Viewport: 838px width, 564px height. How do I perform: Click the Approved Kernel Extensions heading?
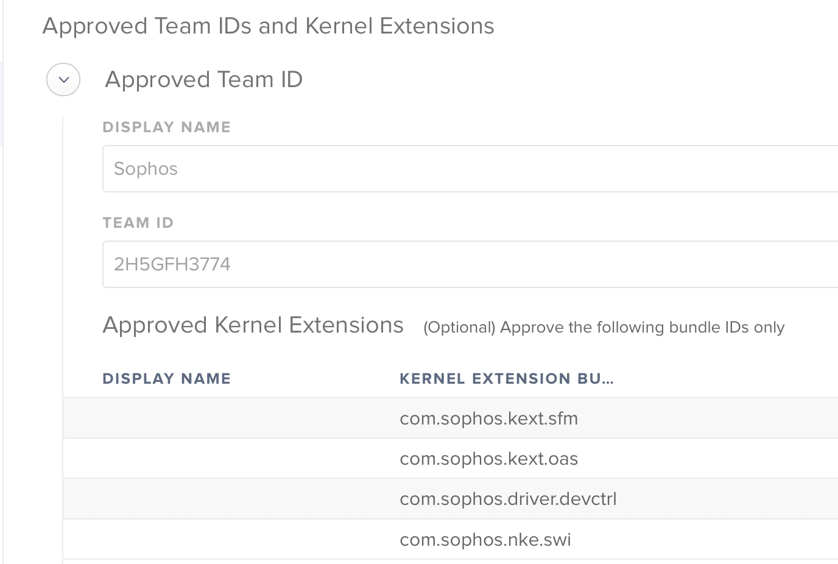point(253,325)
